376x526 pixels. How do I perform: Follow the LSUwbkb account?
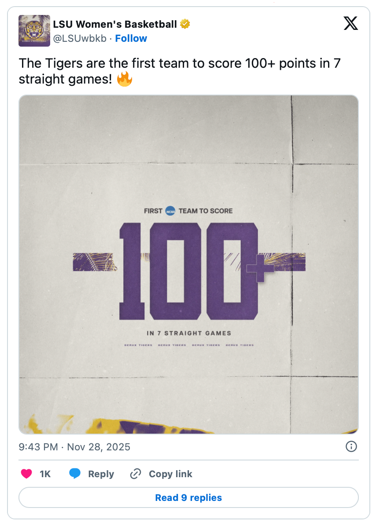pos(131,39)
